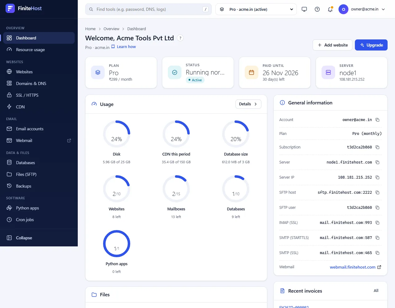395x308 pixels.
Task: Click the monitor icon in top bar
Action: [x=304, y=9]
